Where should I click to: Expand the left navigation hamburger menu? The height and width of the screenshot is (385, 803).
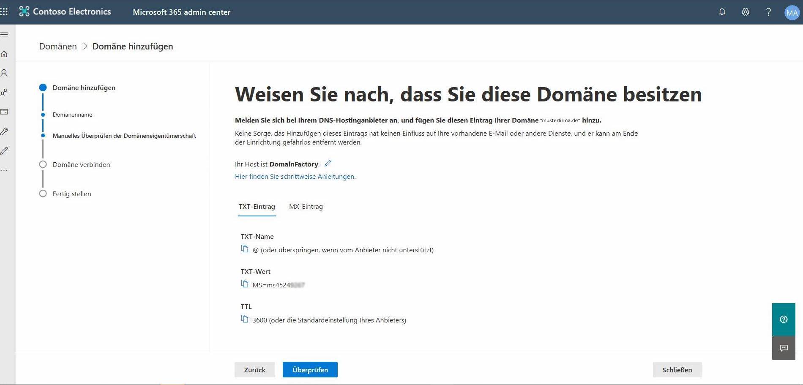point(4,34)
